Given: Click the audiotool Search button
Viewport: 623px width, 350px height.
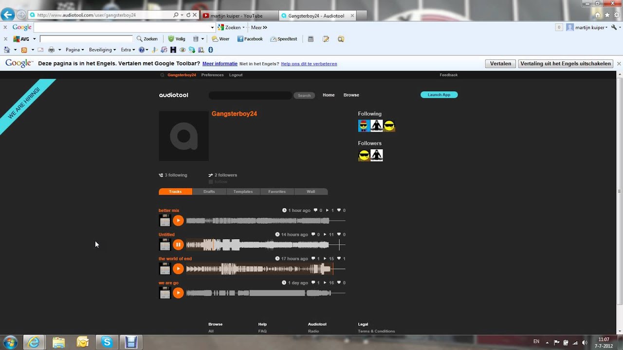Looking at the screenshot, I should (x=304, y=95).
